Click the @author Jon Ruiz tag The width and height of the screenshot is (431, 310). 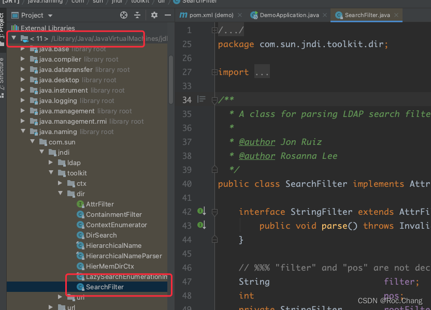coord(280,142)
